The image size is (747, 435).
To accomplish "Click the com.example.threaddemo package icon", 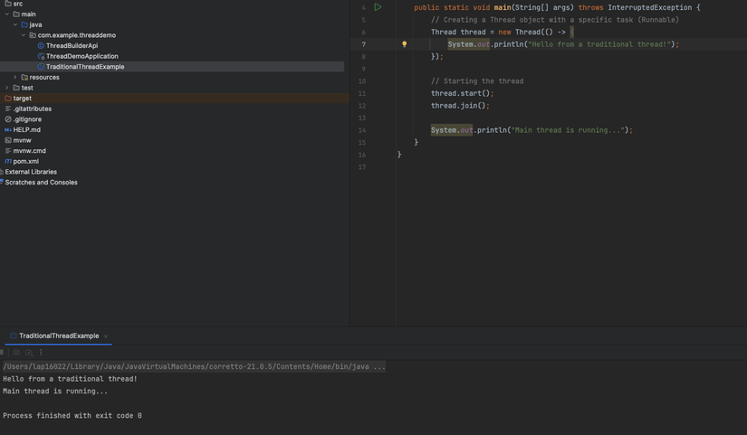I will pos(33,35).
